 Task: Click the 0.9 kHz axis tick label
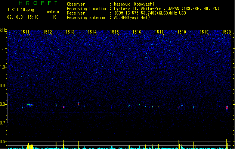pos(3,86)
